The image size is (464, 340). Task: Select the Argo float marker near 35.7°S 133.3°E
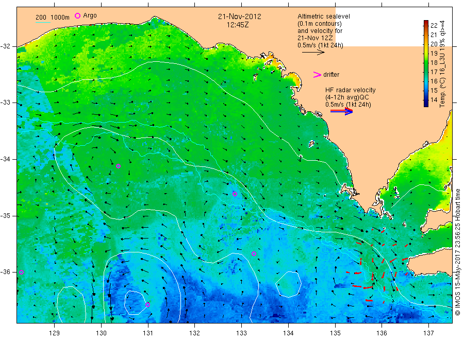[x=254, y=253]
